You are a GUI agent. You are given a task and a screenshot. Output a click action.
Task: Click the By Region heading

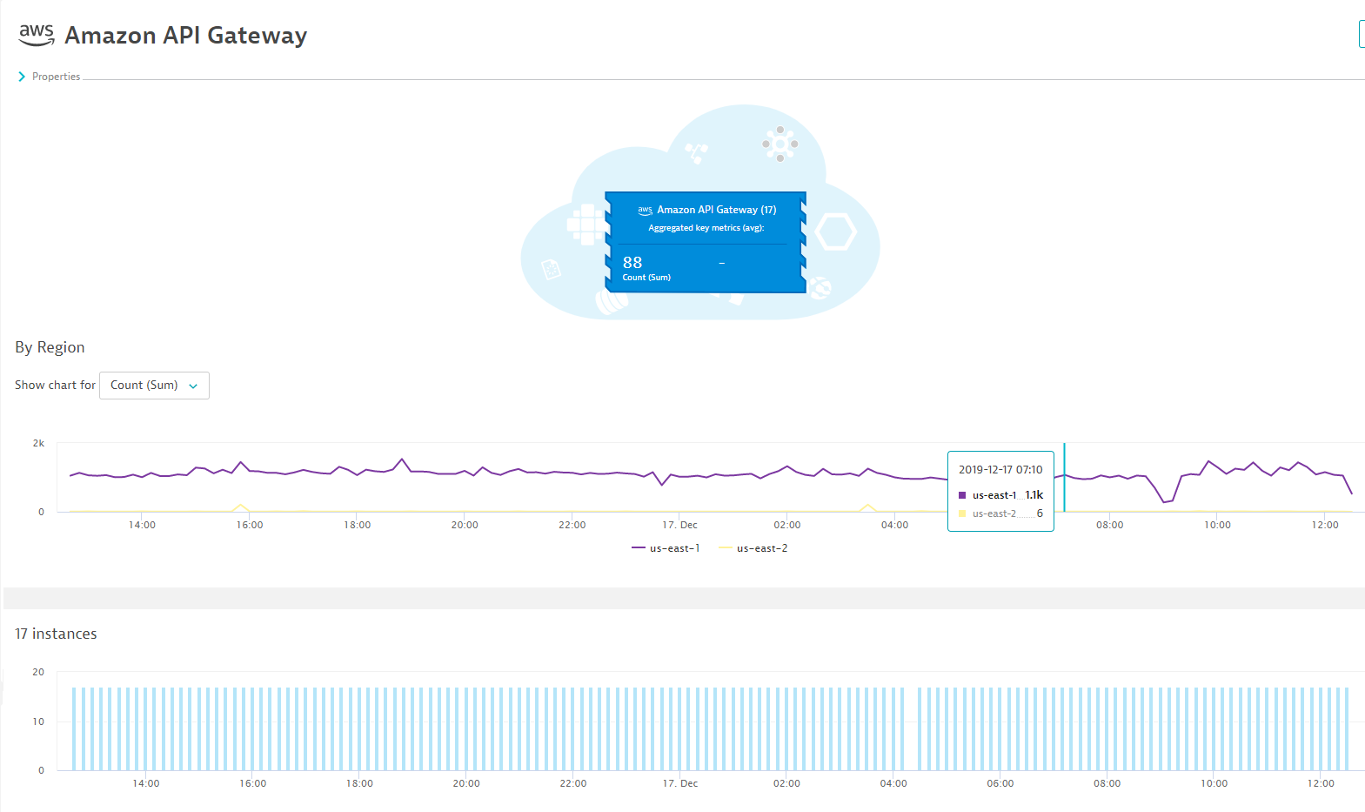click(x=50, y=347)
